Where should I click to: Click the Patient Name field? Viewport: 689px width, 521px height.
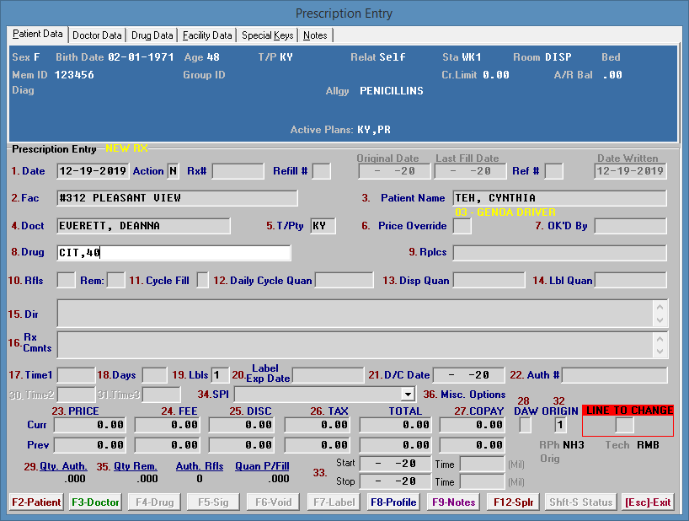click(559, 198)
